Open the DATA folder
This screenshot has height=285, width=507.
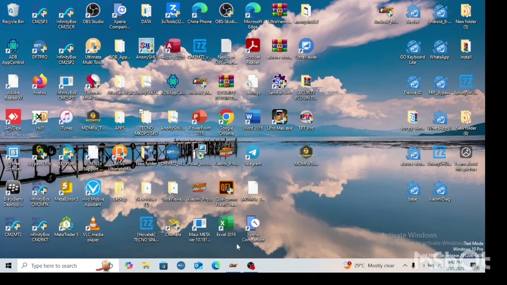pos(146,13)
